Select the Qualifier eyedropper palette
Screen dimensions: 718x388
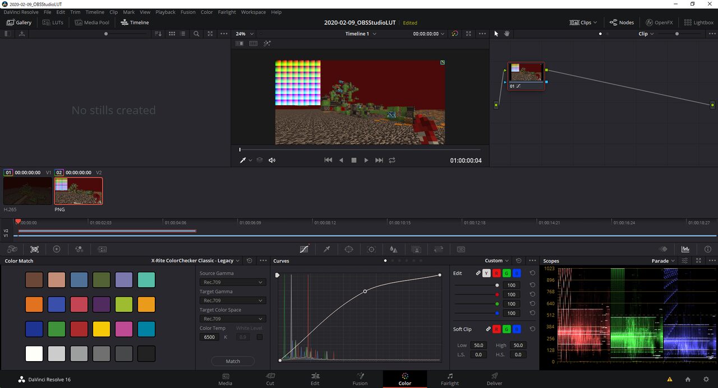(326, 249)
